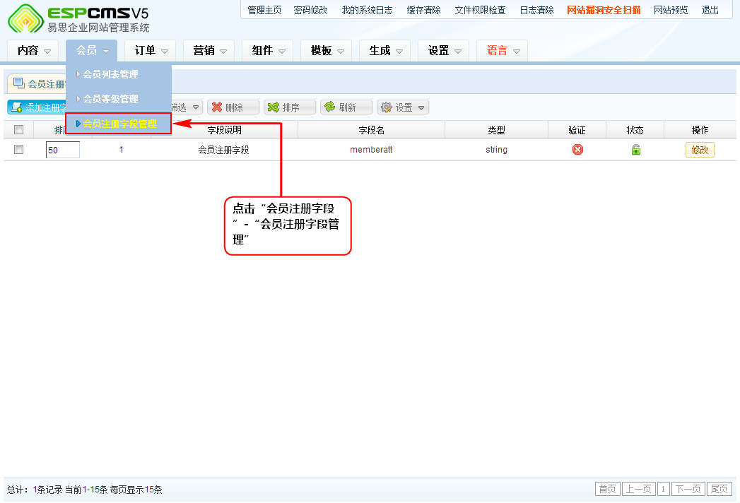Choose 会员注册字段管理 menu item

tap(119, 124)
